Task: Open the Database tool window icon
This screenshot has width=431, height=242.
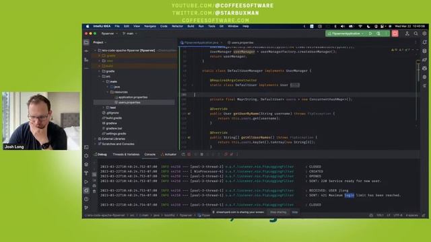Action: coord(425,51)
